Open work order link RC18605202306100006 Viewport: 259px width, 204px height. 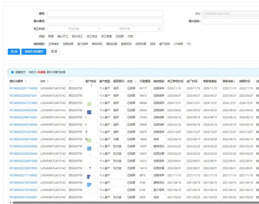tap(23, 139)
